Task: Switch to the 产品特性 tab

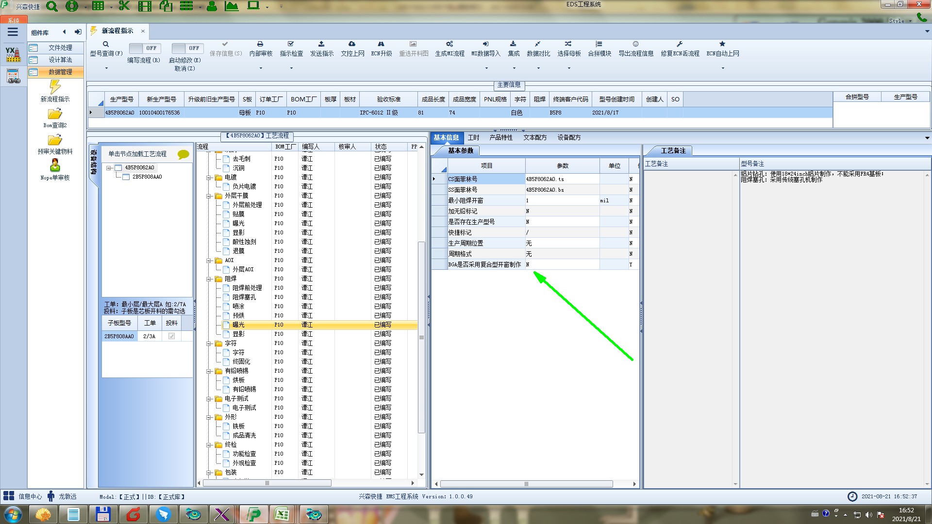Action: coord(501,138)
